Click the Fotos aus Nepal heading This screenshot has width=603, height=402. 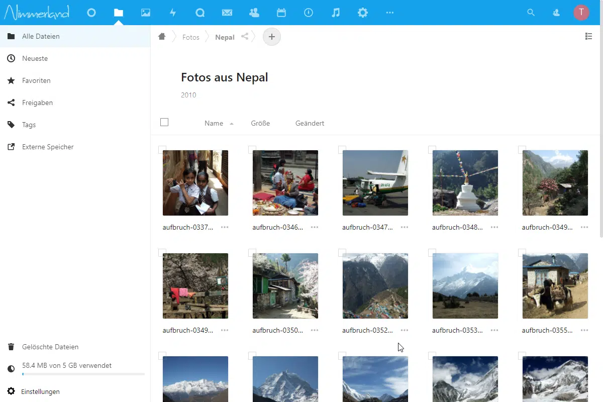pos(225,77)
